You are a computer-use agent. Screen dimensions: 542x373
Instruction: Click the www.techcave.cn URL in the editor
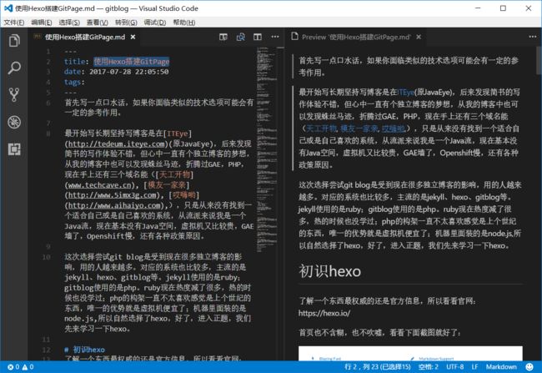pyautogui.click(x=100, y=185)
